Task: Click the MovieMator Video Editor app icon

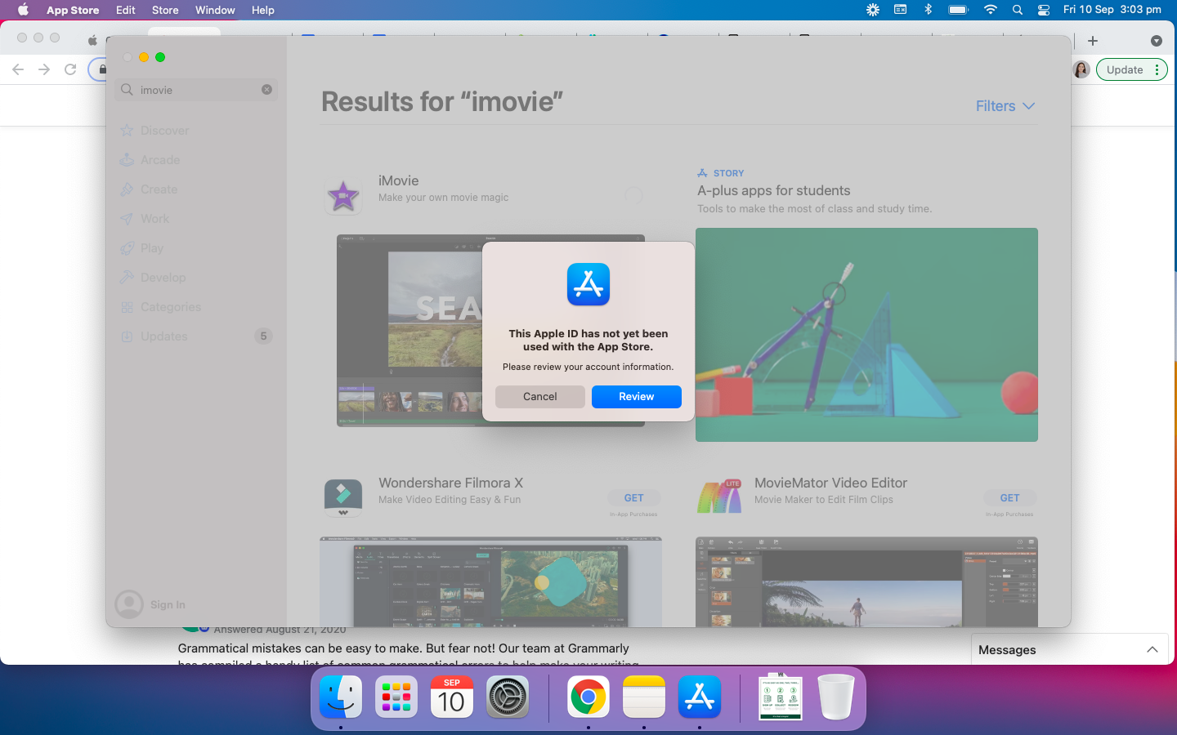Action: pyautogui.click(x=719, y=497)
